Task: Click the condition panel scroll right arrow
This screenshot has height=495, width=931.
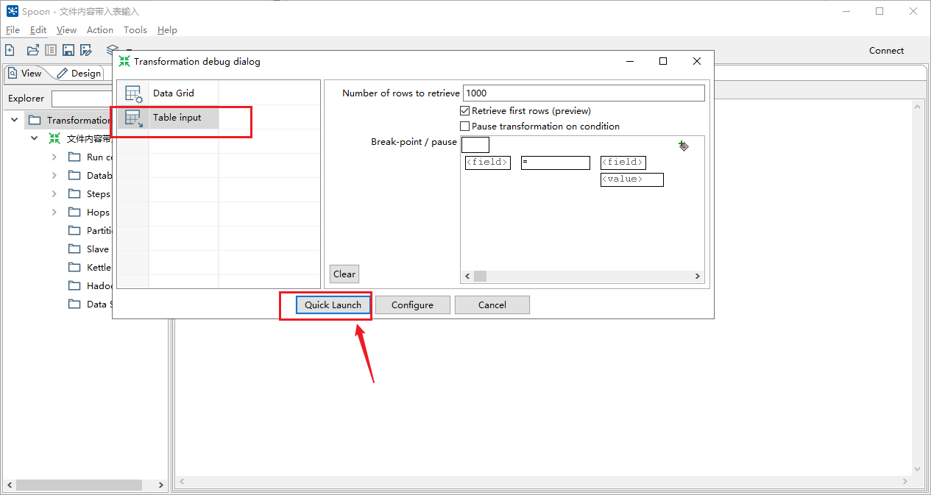Action: point(698,276)
